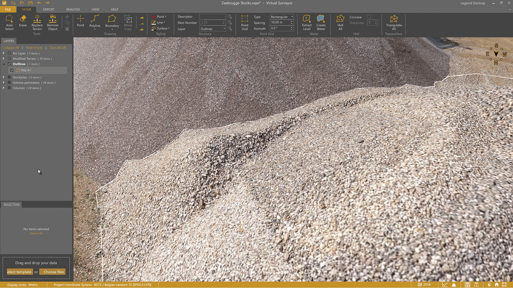The image size is (513, 288).
Task: Select the Boundary drawing tool
Action: tap(112, 23)
